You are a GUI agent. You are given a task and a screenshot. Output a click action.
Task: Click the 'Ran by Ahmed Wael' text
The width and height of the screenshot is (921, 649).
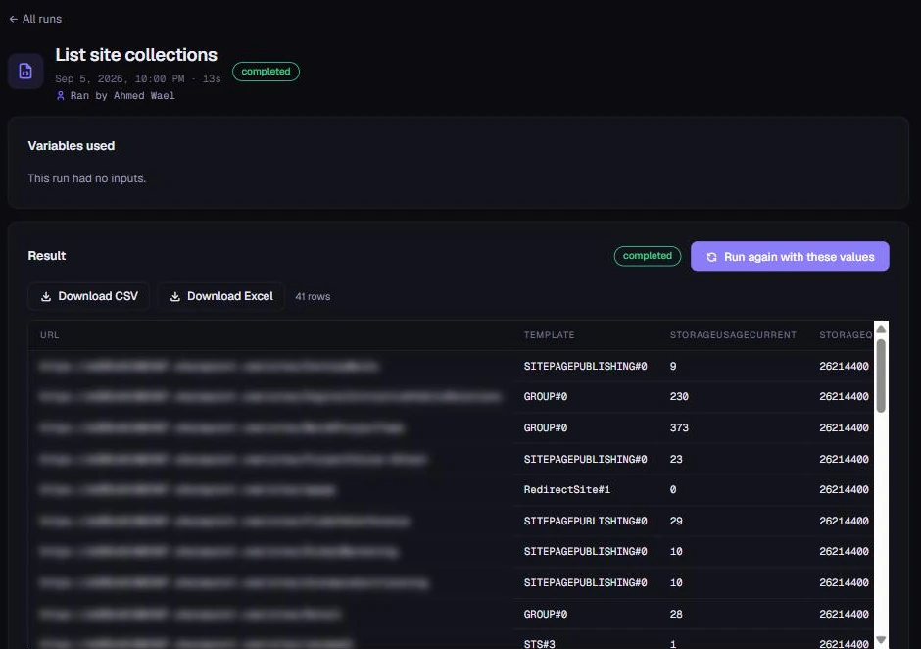point(122,95)
